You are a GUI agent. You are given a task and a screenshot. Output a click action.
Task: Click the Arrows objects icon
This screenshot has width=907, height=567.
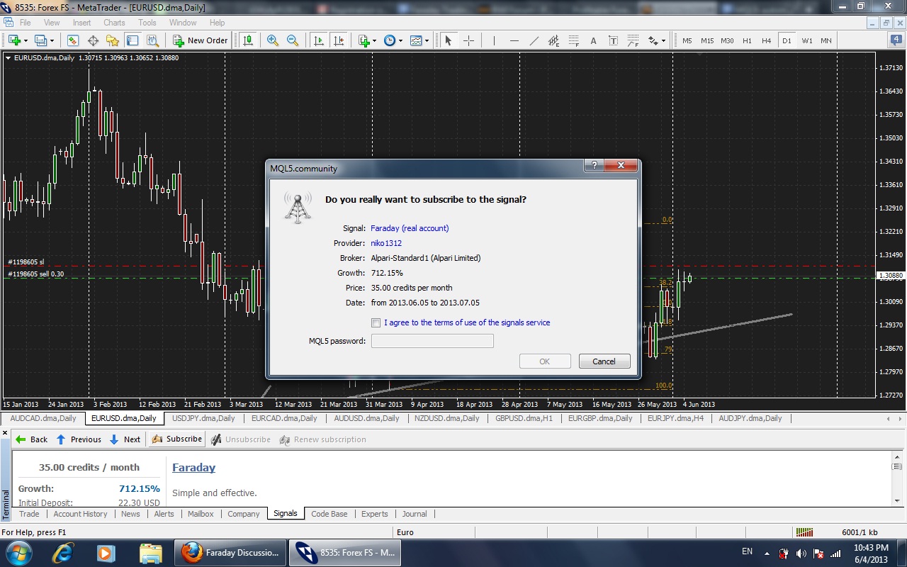653,40
